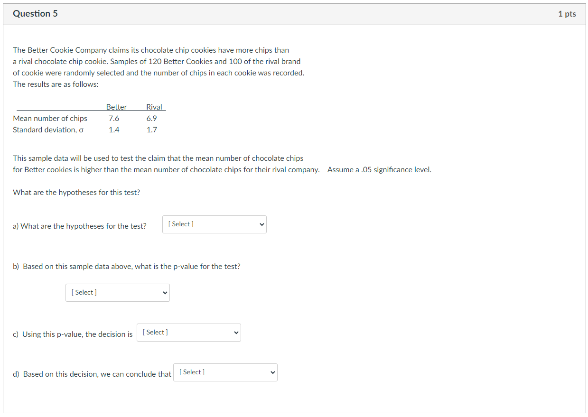The image size is (588, 417).
Task: Click the 'Rival' column header
Action: coord(154,107)
